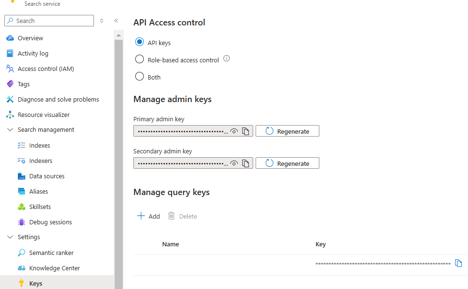
Task: Click the Indexes list icon
Action: (22, 145)
